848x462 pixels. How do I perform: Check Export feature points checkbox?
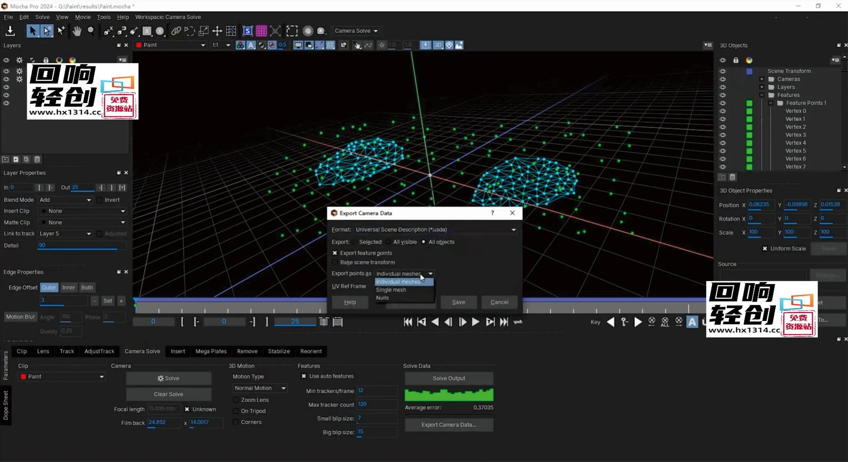[335, 253]
